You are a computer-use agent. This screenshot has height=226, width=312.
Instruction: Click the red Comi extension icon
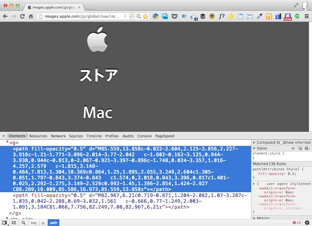point(288,17)
